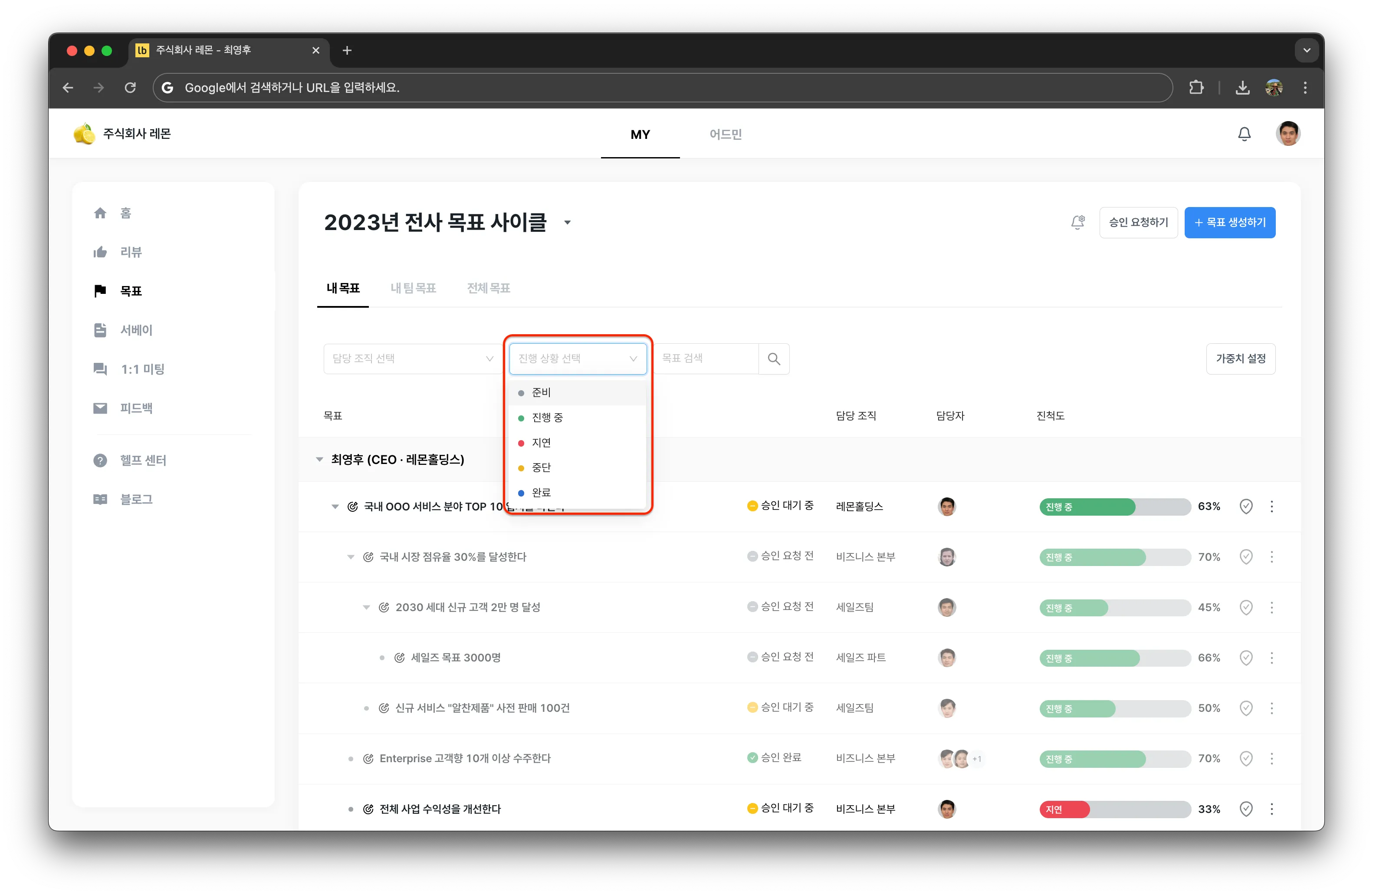Toggle check-in shield on the 66% row
Screen dimensions: 1373x895
click(x=1246, y=658)
